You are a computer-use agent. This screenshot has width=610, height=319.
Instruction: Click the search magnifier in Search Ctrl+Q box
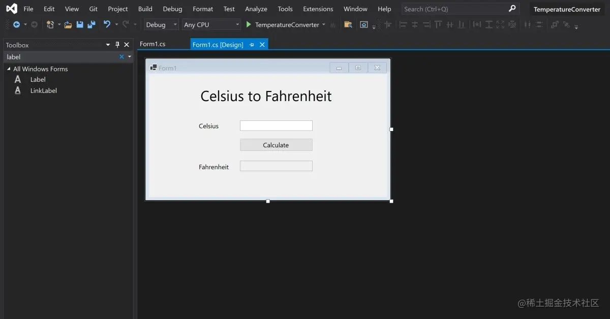[512, 8]
